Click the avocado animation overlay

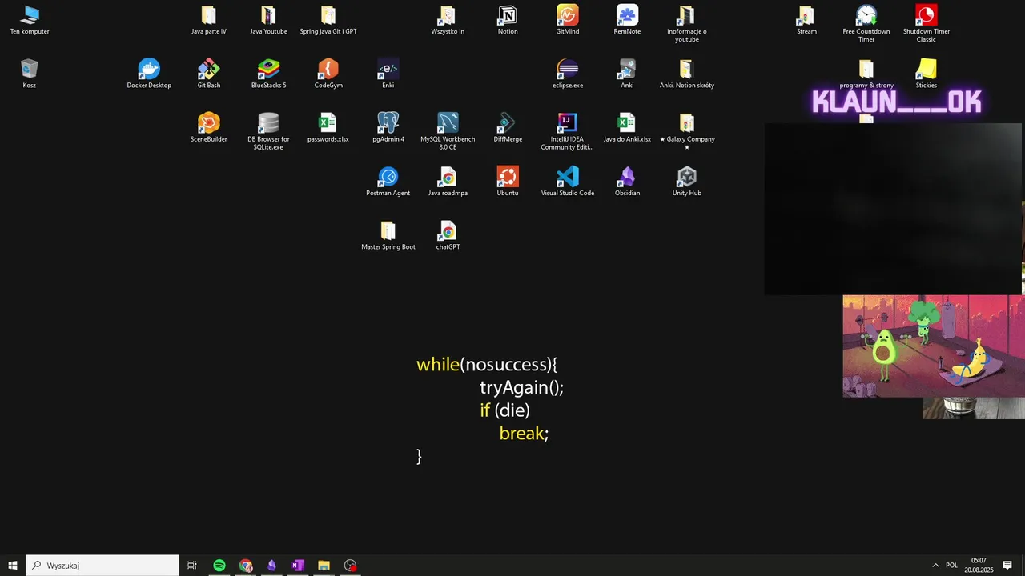click(934, 346)
